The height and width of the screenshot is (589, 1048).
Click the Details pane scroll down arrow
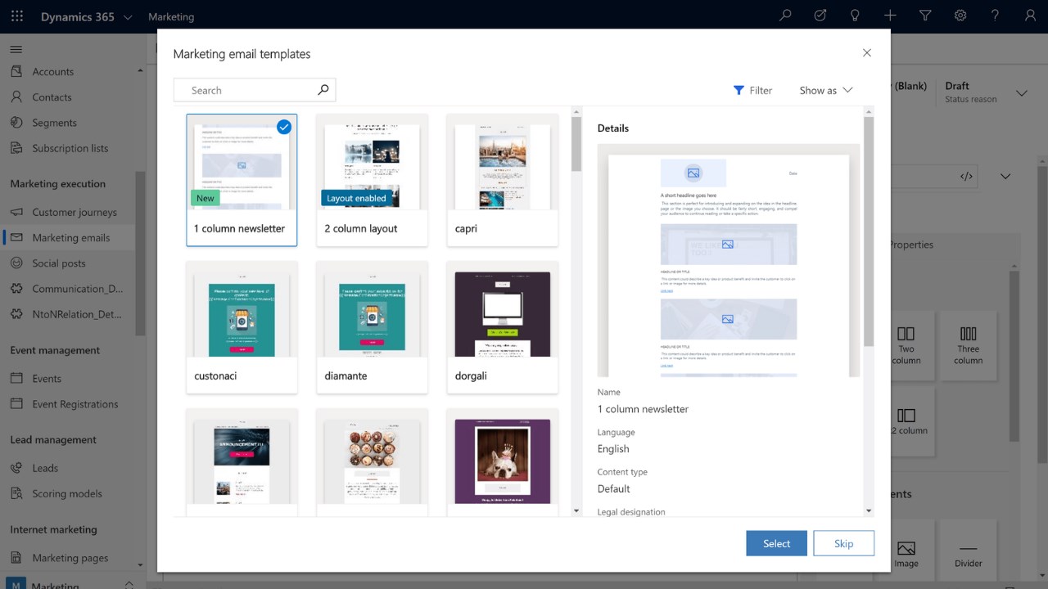[869, 511]
